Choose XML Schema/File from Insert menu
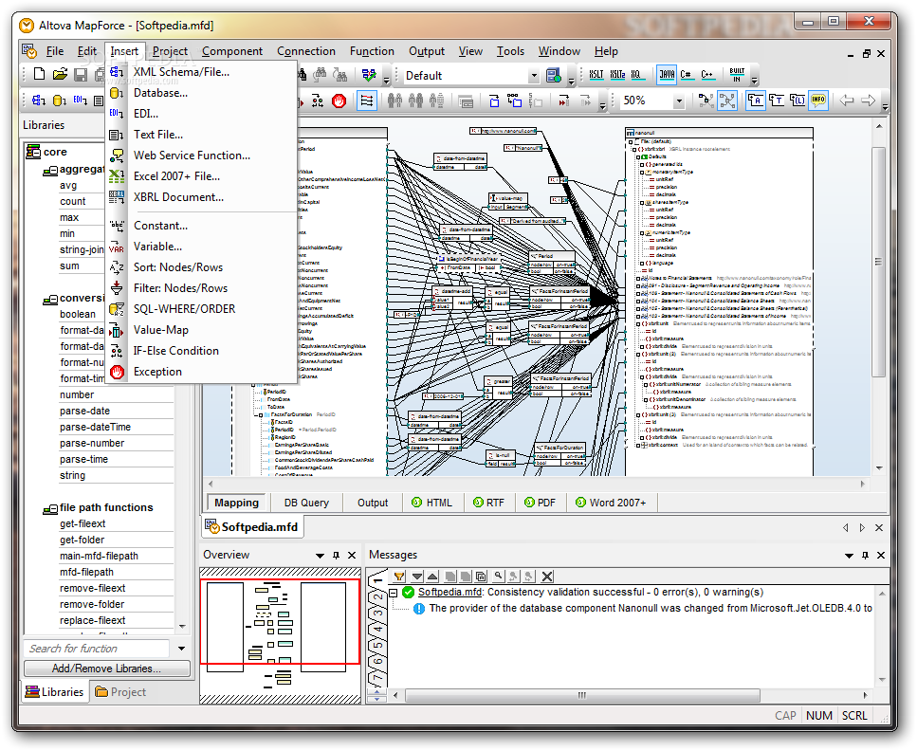The image size is (917, 751). (x=202, y=72)
